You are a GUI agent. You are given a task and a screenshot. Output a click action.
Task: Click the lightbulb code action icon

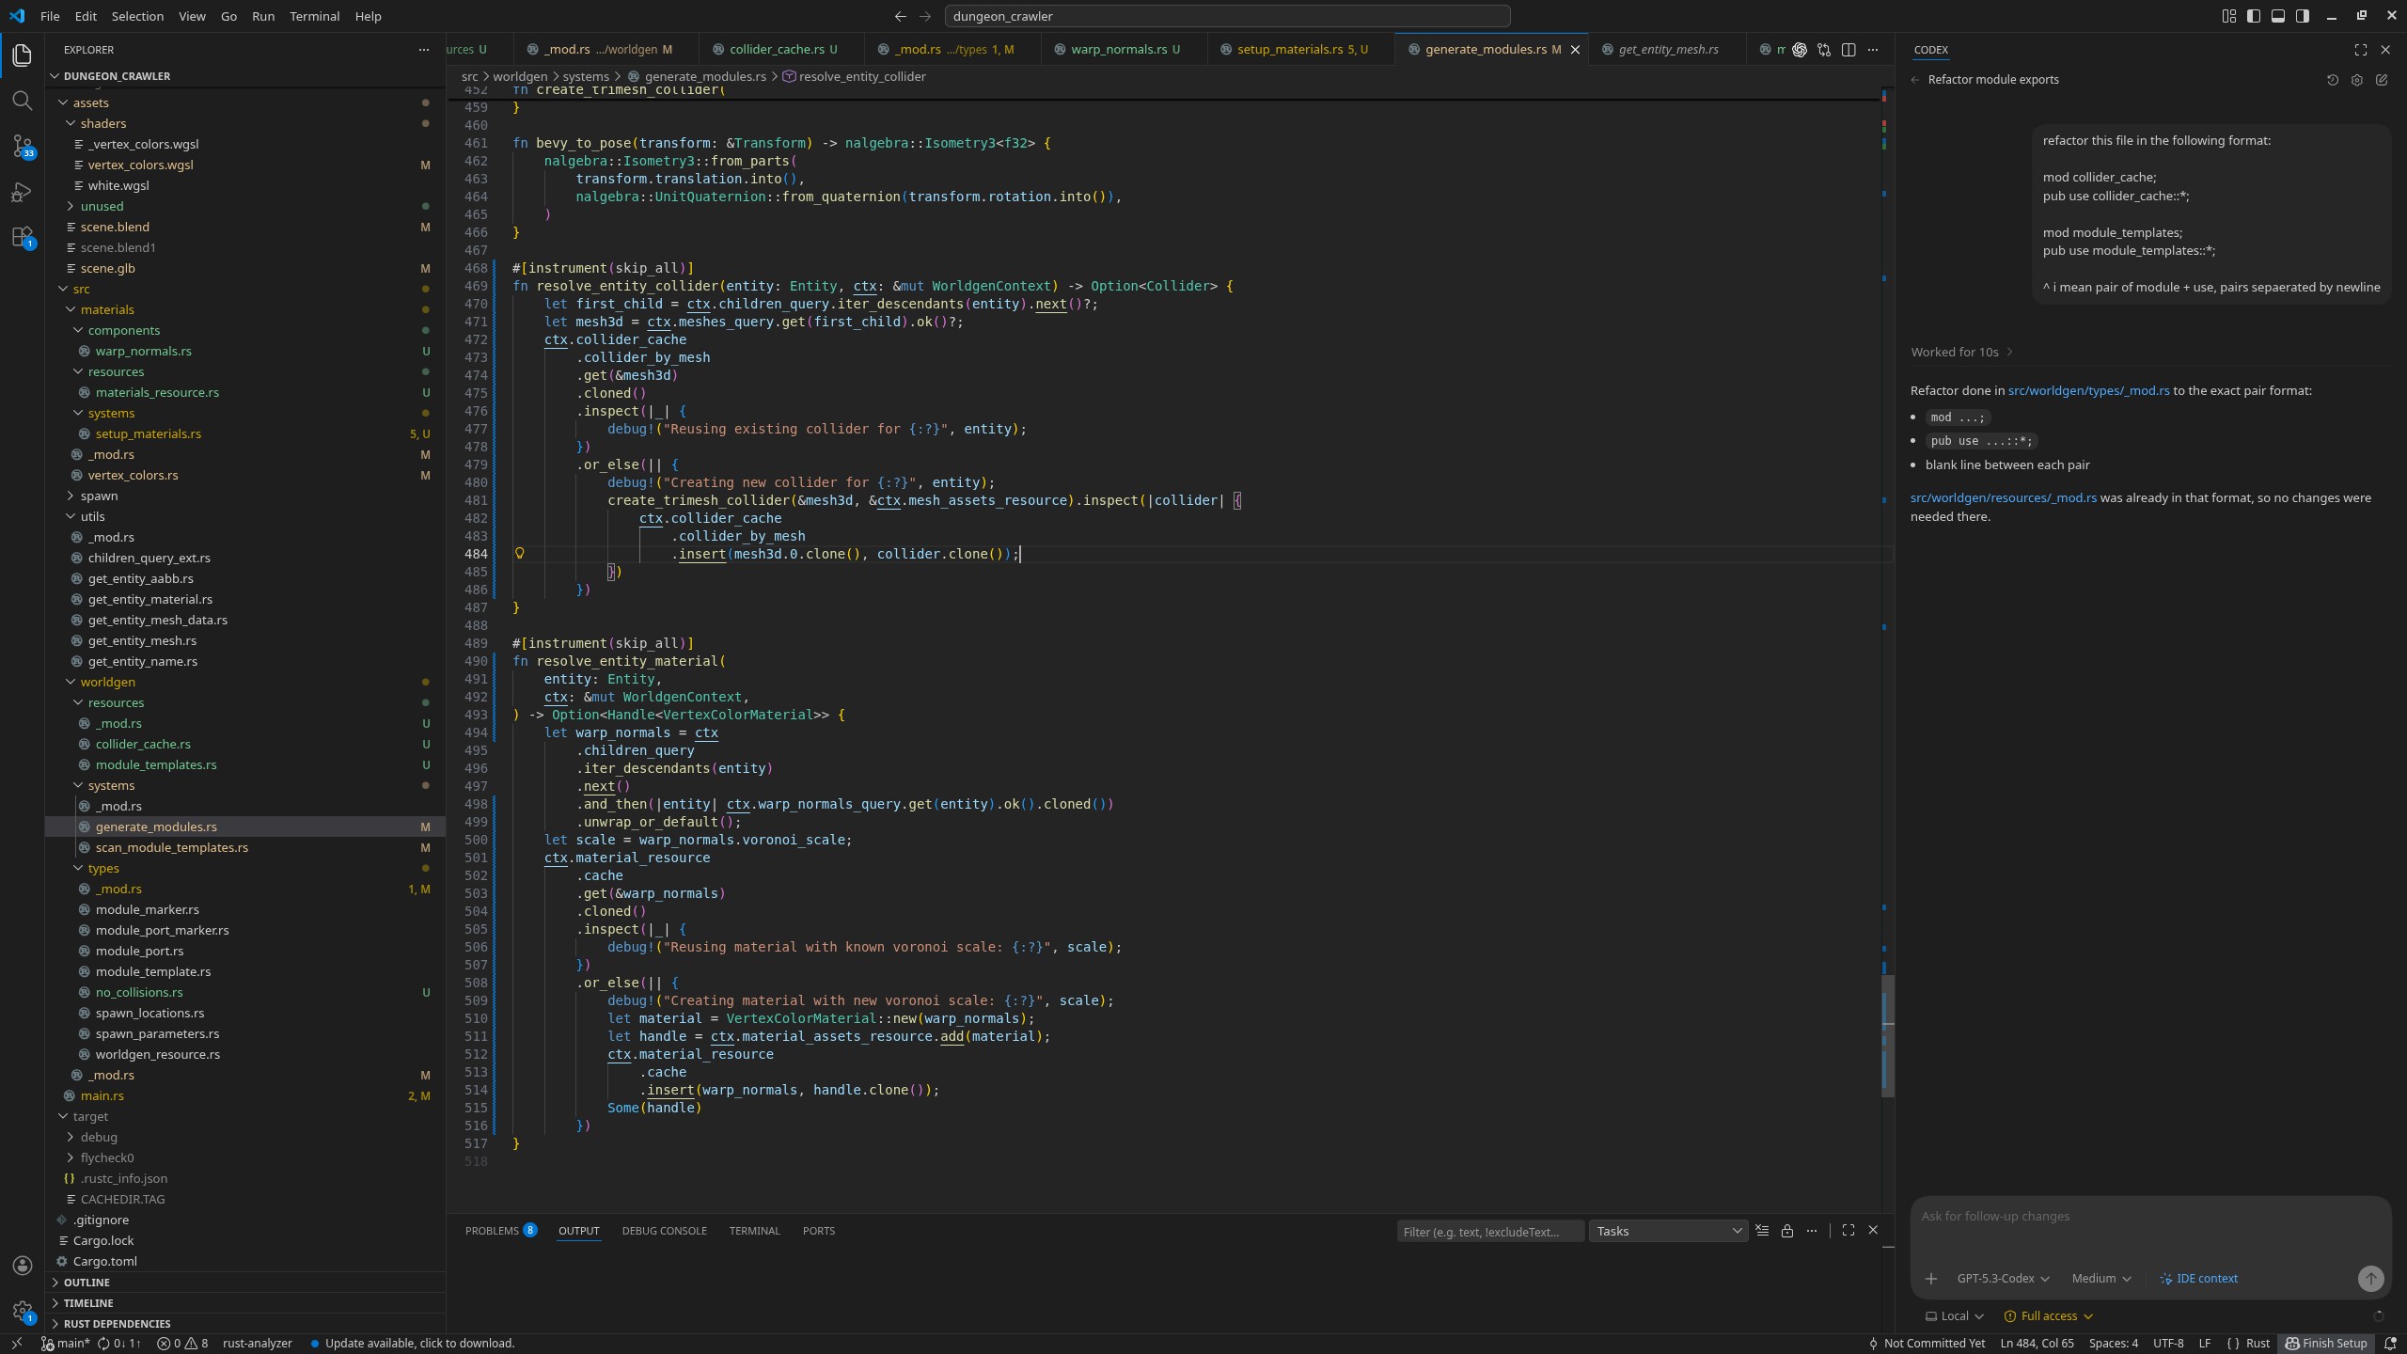(519, 553)
